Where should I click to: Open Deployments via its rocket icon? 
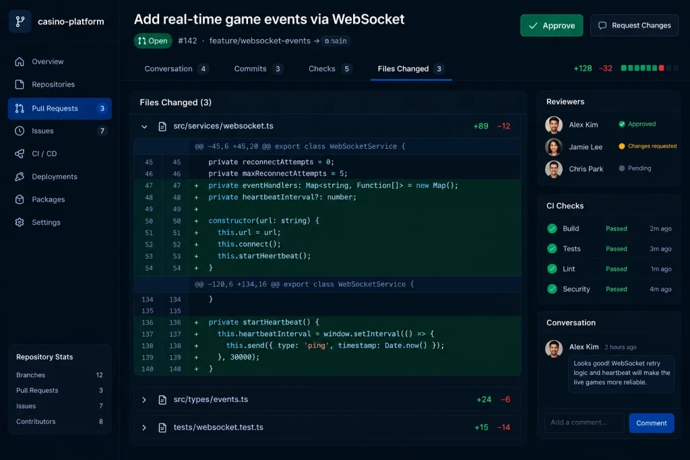coord(20,176)
